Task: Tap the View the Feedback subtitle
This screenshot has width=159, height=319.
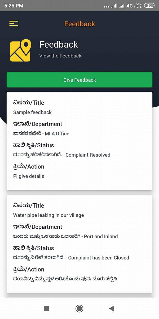Action: (x=60, y=56)
